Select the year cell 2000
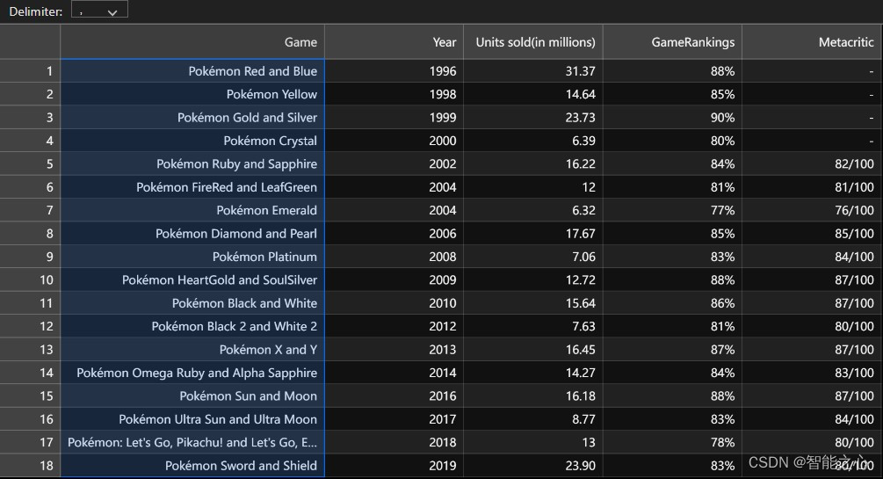This screenshot has height=479, width=883. click(x=394, y=141)
